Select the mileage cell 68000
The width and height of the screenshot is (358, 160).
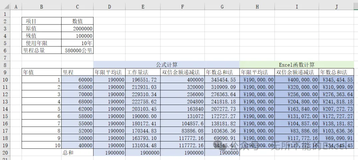[77, 101]
